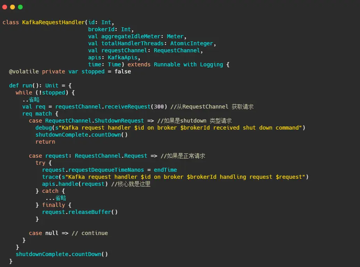The image size is (360, 267).
Task: Click comment '//如果是正常请求'
Action: tap(183, 156)
